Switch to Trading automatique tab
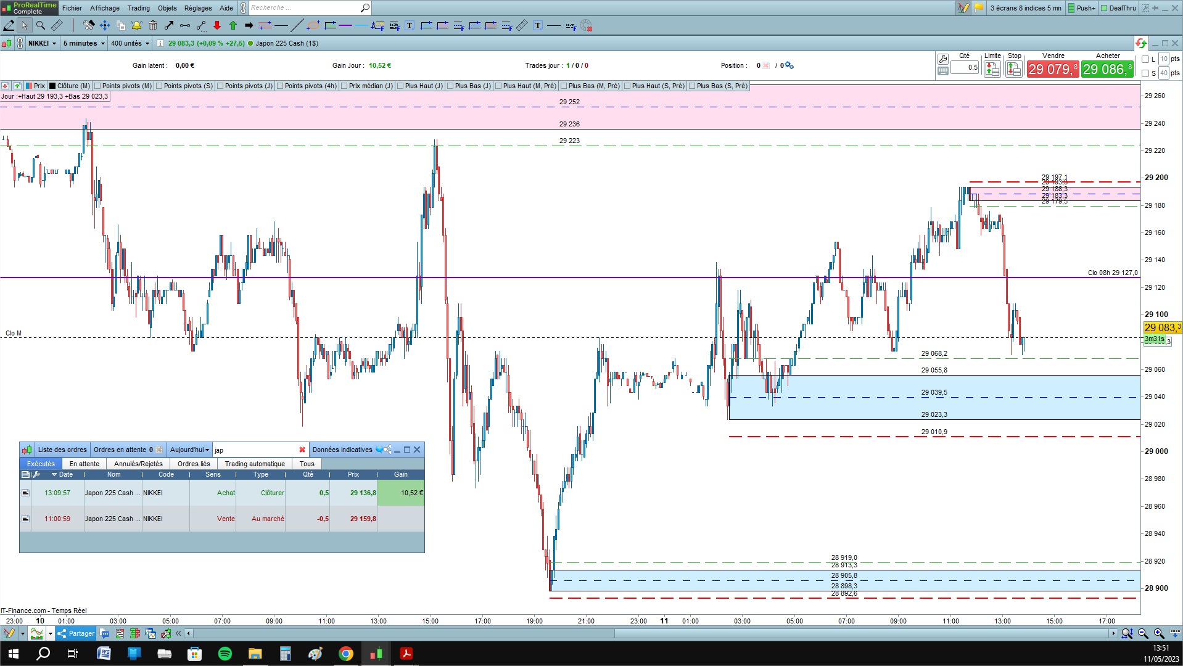1183x666 pixels. [x=255, y=464]
